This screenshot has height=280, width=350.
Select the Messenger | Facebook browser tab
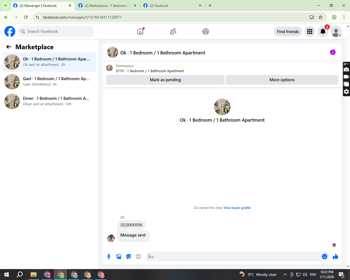tap(42, 5)
